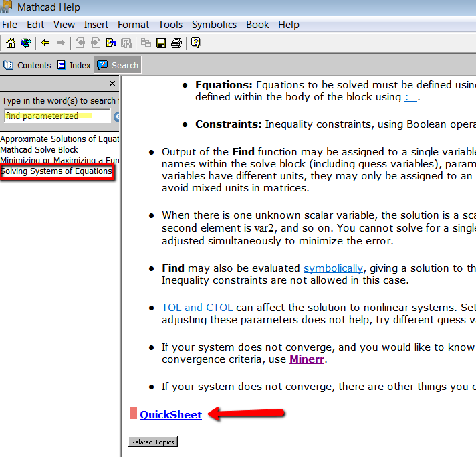Follow the 'TOL and CTOL' link
Image resolution: width=476 pixels, height=457 pixels.
[x=197, y=308]
